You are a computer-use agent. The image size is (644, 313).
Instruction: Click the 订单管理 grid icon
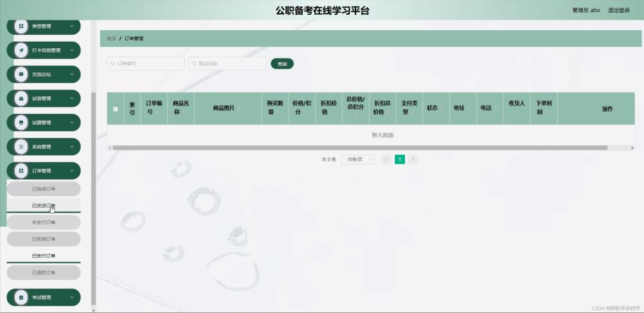[21, 171]
